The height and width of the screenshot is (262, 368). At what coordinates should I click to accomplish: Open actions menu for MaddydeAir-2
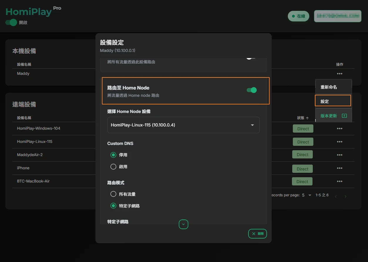(x=340, y=155)
